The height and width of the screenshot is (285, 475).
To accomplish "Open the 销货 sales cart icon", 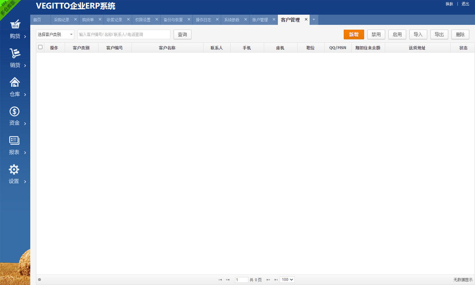I will [x=15, y=53].
